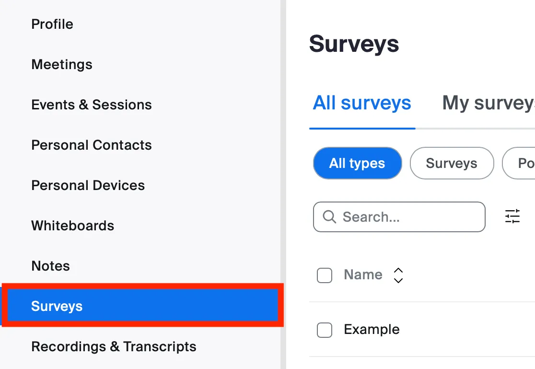Open the Personal Devices section
This screenshot has width=535, height=369.
88,185
